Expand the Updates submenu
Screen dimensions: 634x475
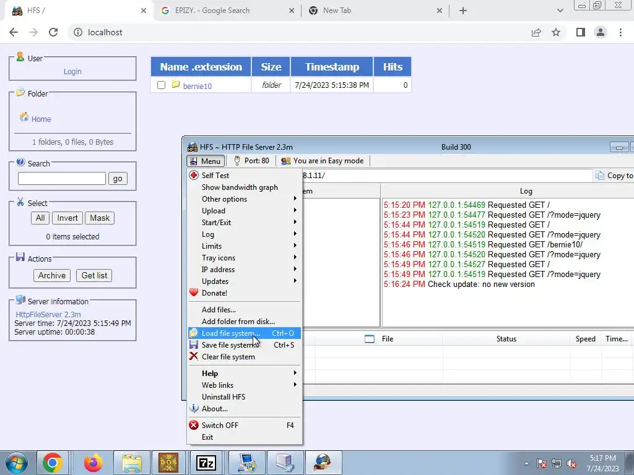coord(244,281)
